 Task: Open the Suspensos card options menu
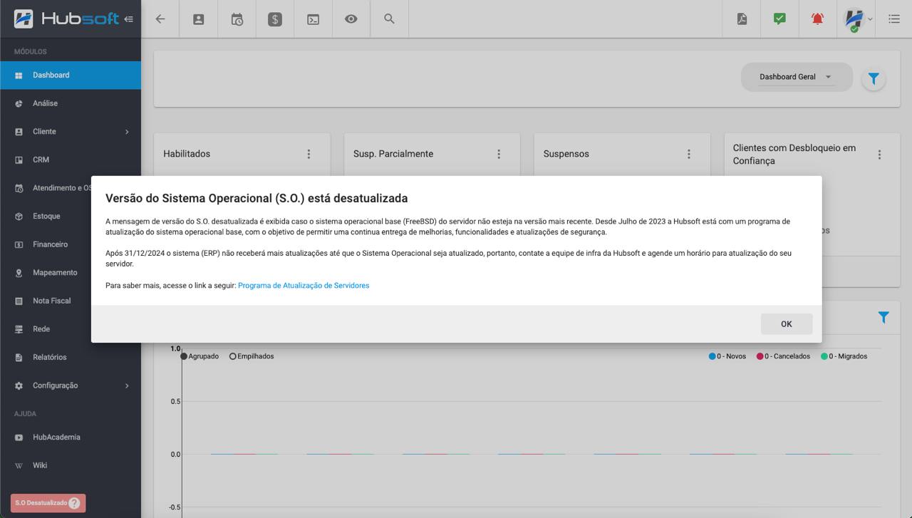pos(688,154)
